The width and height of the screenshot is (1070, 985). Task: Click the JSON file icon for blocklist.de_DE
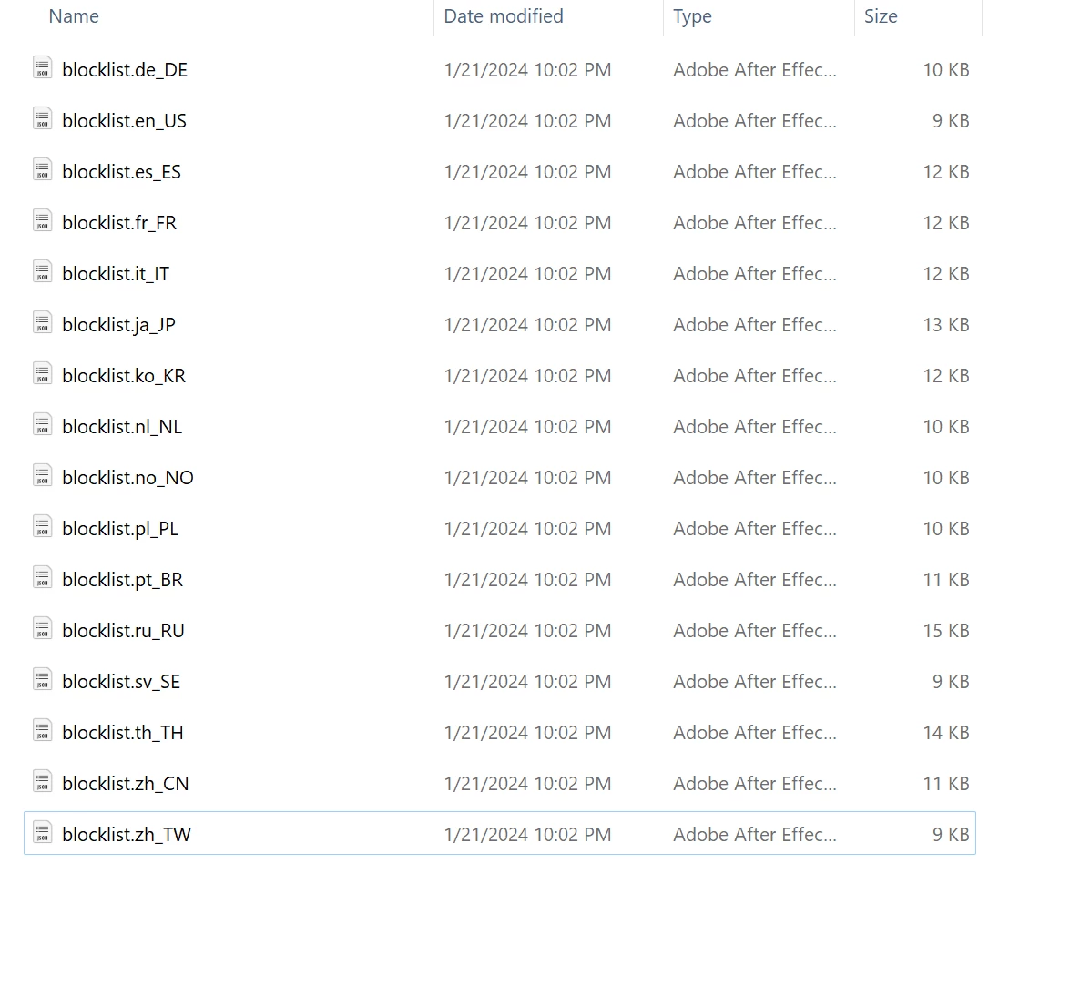(42, 68)
